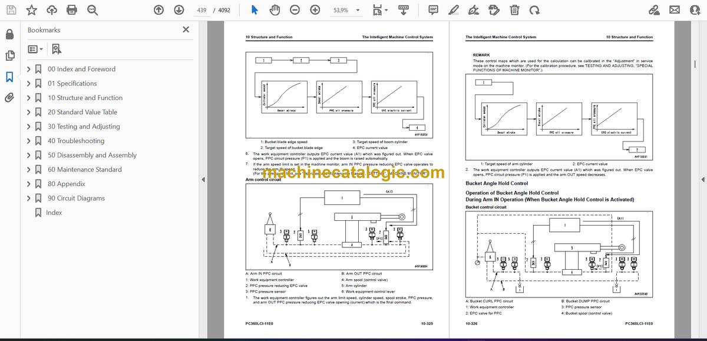The height and width of the screenshot is (341, 707).
Task: Open the Attachments paperclip panel
Action: point(9,98)
